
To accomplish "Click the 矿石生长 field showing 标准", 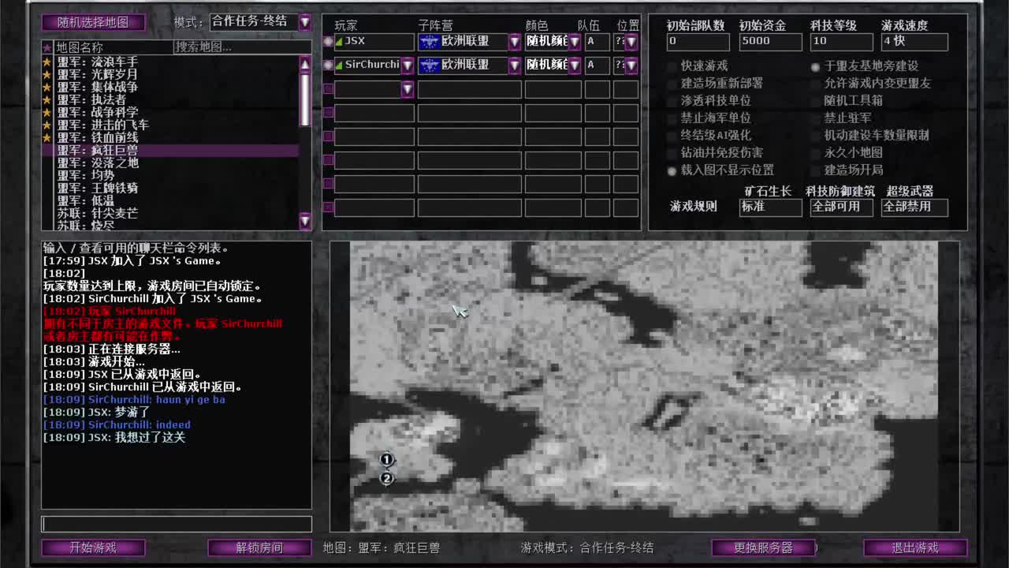I will coord(770,207).
